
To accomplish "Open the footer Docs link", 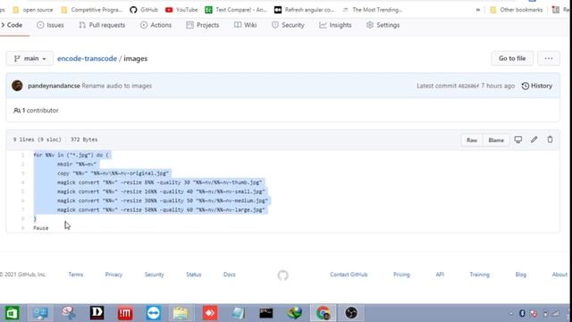I will [x=230, y=275].
